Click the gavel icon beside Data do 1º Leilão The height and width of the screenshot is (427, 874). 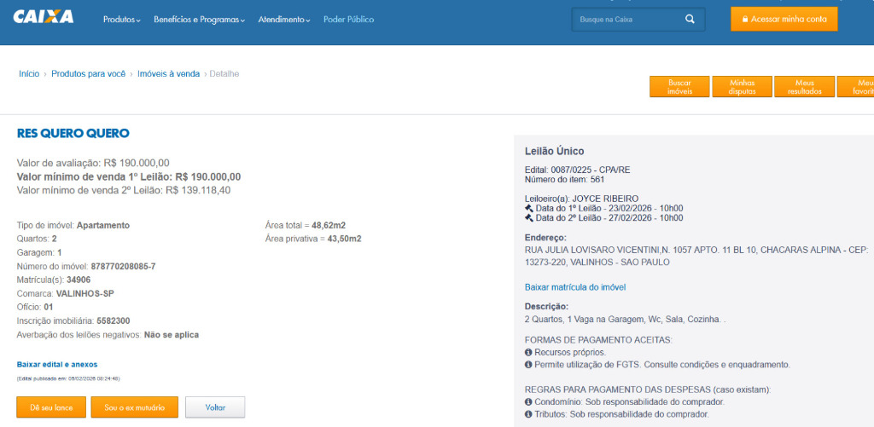pos(529,208)
